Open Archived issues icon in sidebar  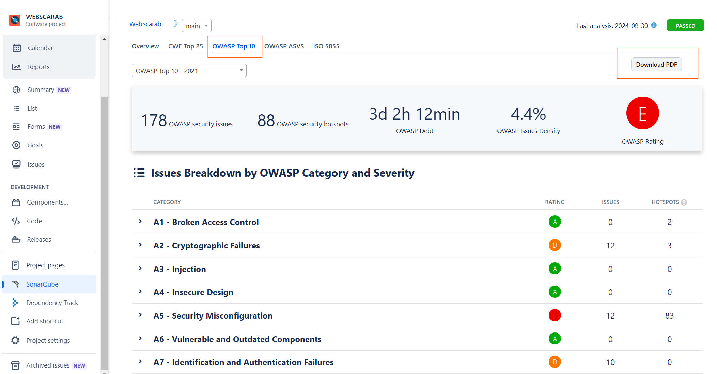pyautogui.click(x=15, y=365)
